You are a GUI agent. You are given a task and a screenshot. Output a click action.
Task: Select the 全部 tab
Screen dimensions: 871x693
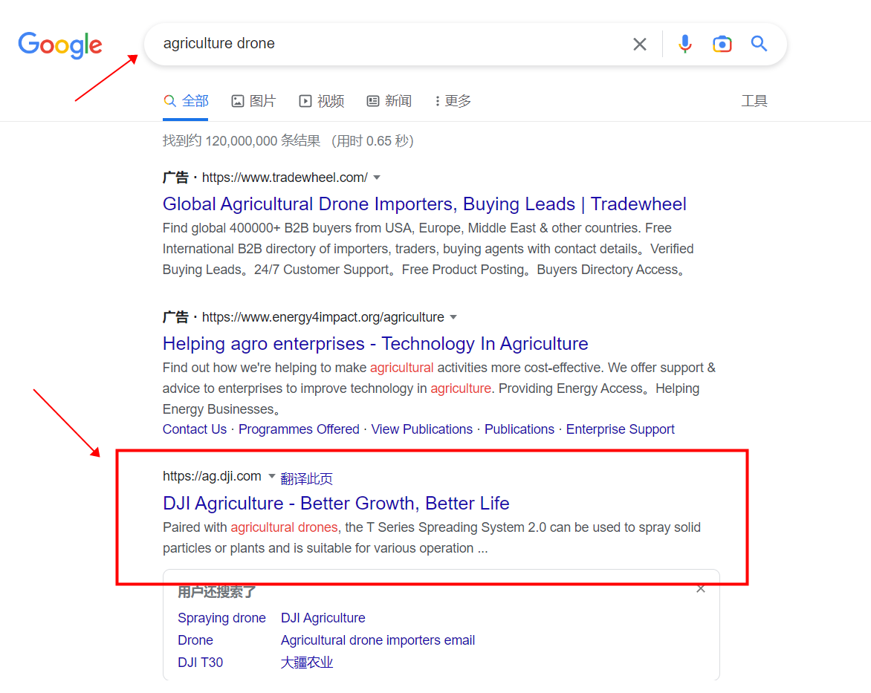pos(186,101)
